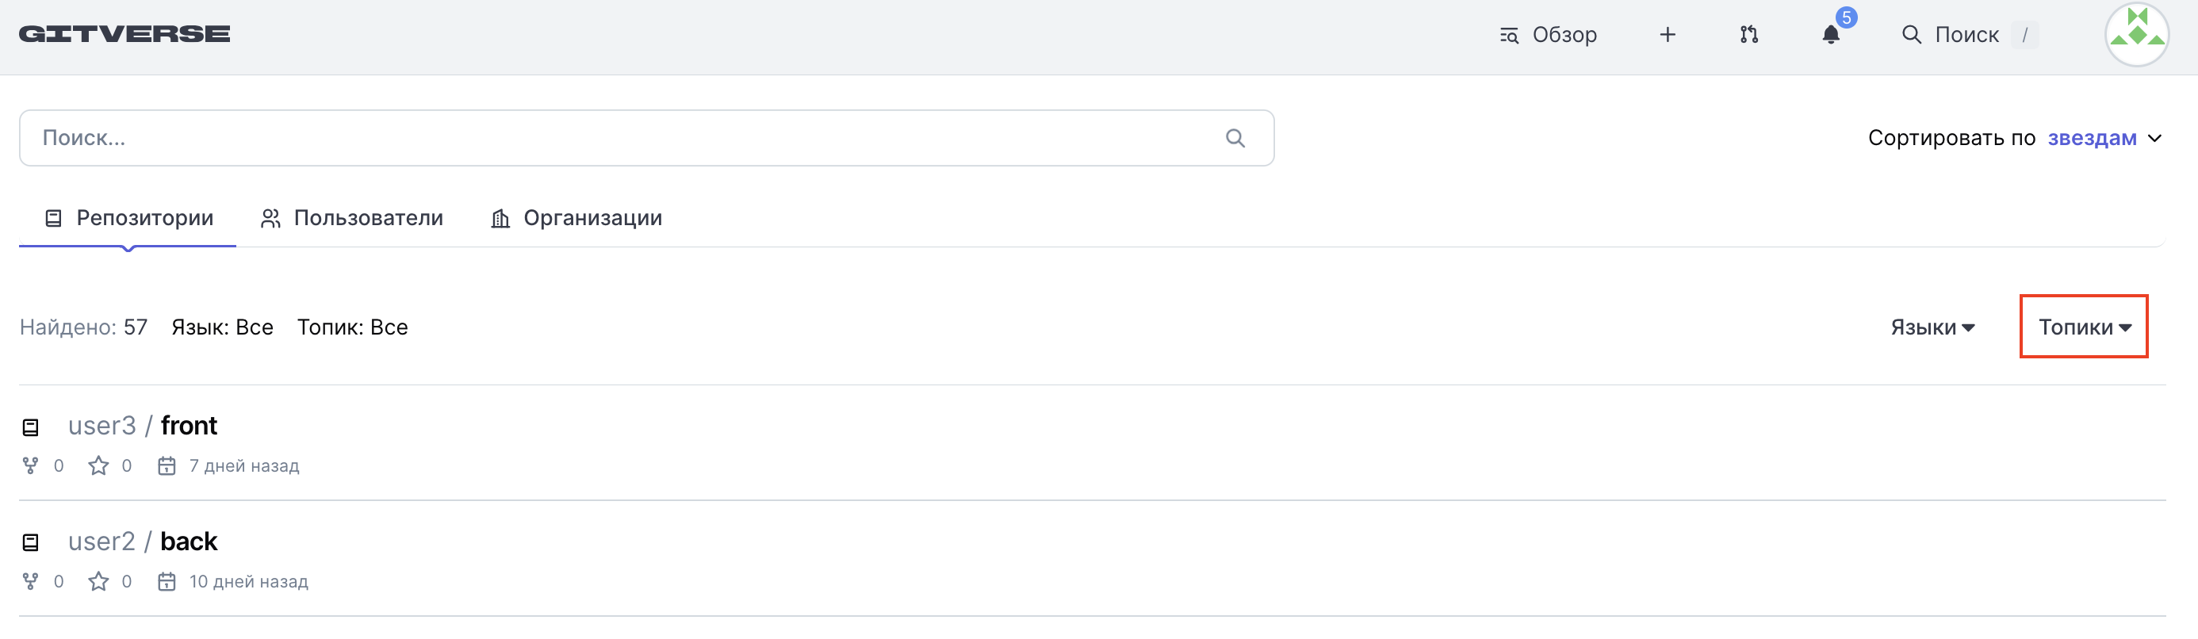Click the magnifier icon in search field

1235,138
